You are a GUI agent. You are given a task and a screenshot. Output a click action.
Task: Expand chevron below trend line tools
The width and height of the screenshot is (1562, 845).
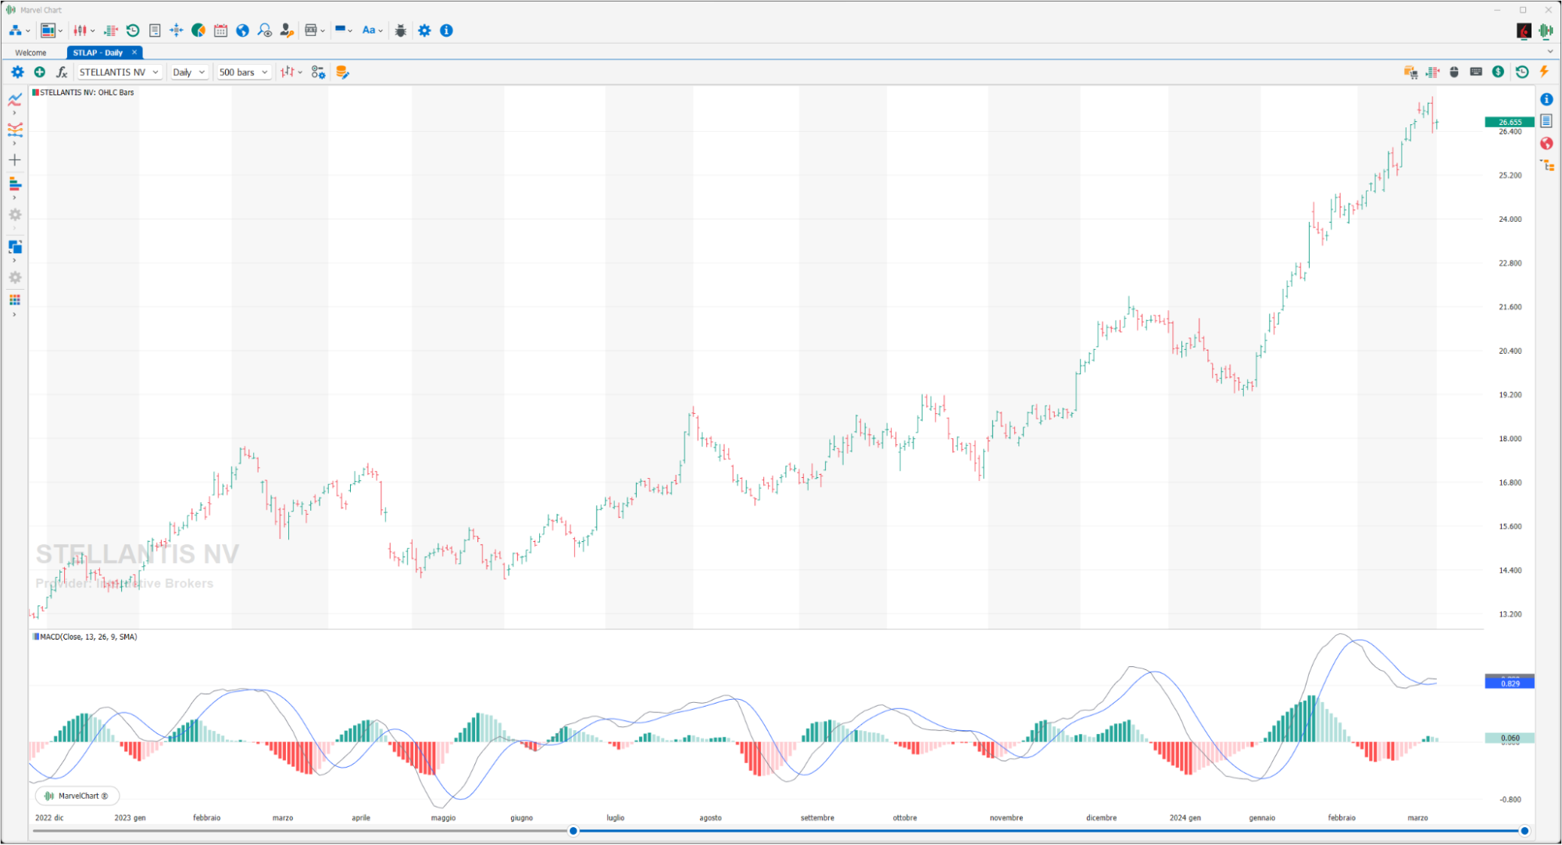click(x=14, y=113)
